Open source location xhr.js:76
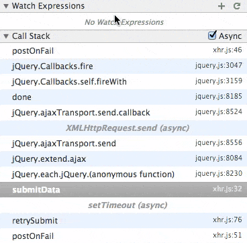This screenshot has width=247, height=243. 228,220
